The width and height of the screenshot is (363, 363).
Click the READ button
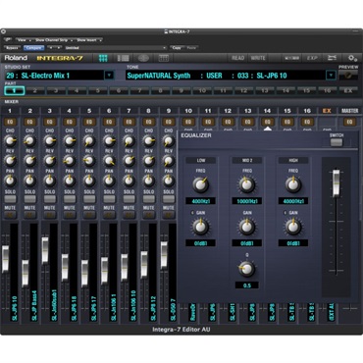[237, 58]
